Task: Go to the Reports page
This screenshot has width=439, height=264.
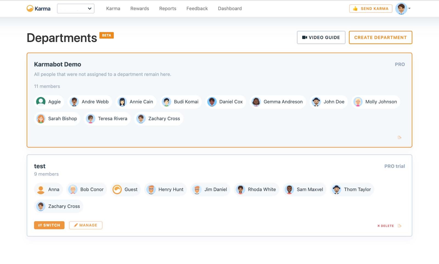Action: click(167, 8)
